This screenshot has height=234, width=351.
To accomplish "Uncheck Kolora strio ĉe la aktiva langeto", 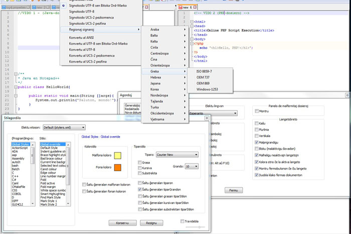I will (257, 162).
